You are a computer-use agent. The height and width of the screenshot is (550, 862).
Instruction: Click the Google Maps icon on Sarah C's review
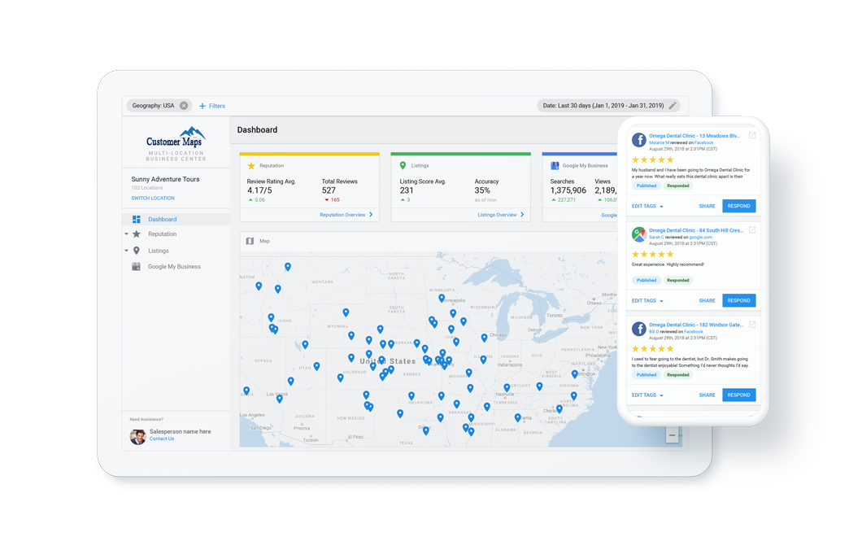[x=639, y=234]
